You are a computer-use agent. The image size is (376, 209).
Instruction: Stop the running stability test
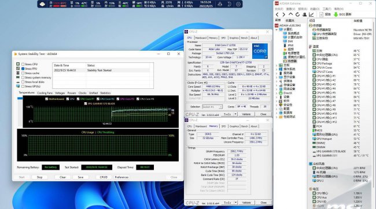(x=39, y=177)
